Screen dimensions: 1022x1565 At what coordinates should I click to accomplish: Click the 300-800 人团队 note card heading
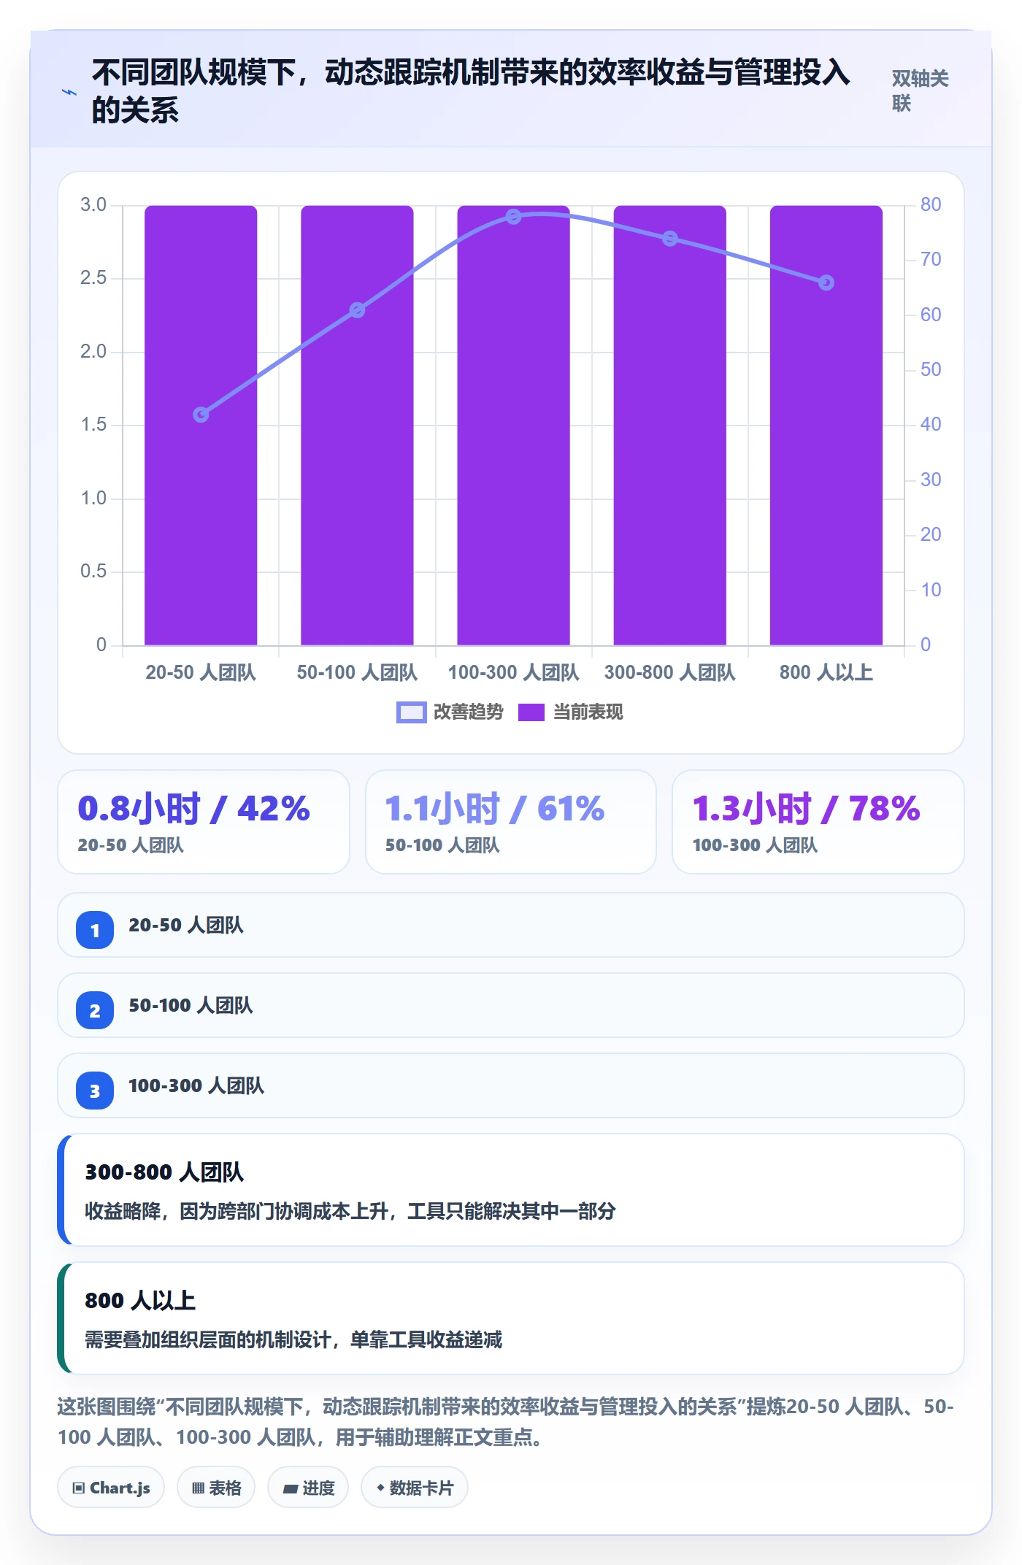click(164, 1172)
